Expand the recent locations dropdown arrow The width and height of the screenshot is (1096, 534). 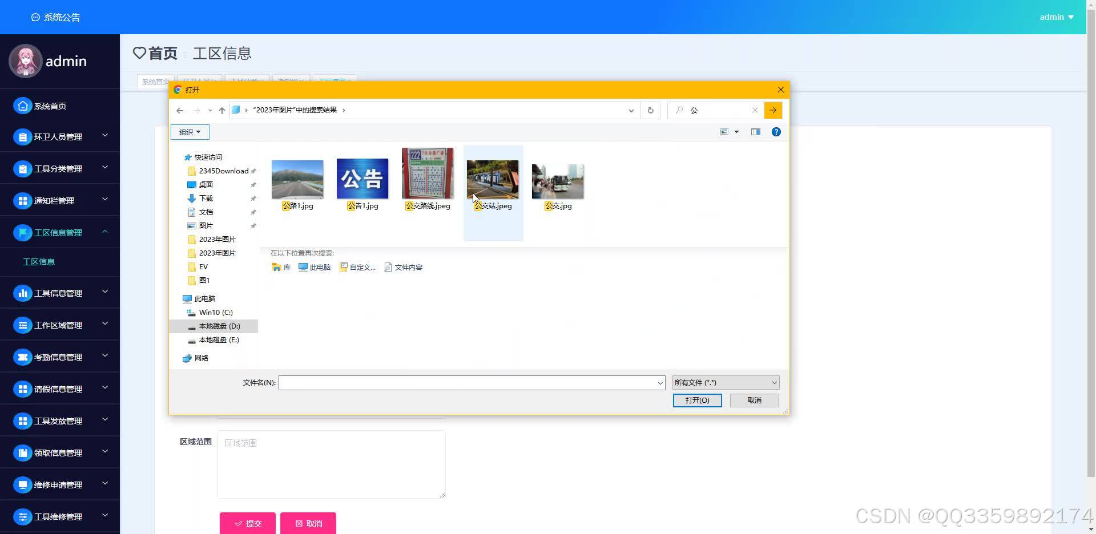[210, 110]
